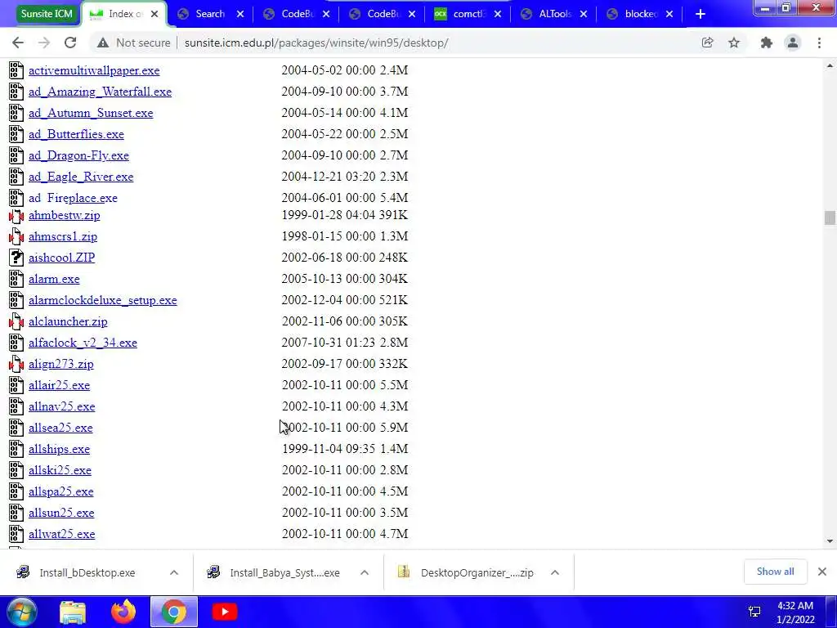Open a new tab with plus button
The height and width of the screenshot is (628, 837).
point(700,14)
